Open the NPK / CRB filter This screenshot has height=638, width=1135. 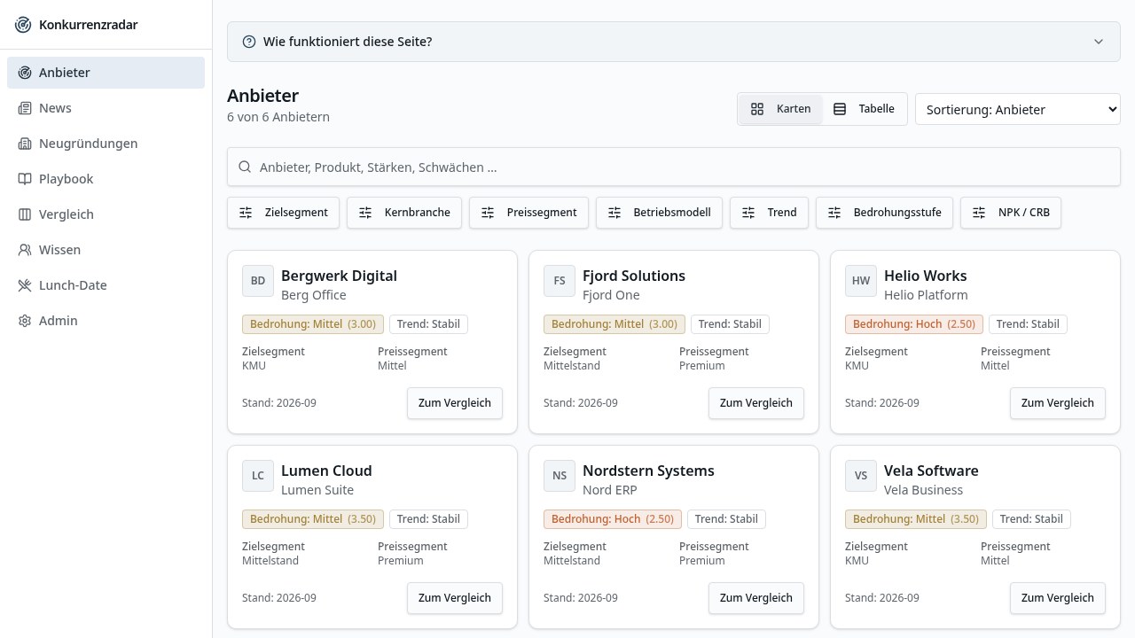[1011, 213]
